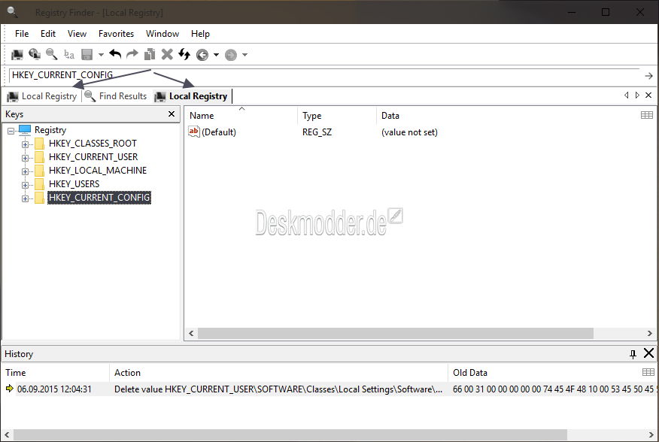Expand the HKEY_CLASSES_ROOT node
This screenshot has height=442, width=659.
point(26,144)
